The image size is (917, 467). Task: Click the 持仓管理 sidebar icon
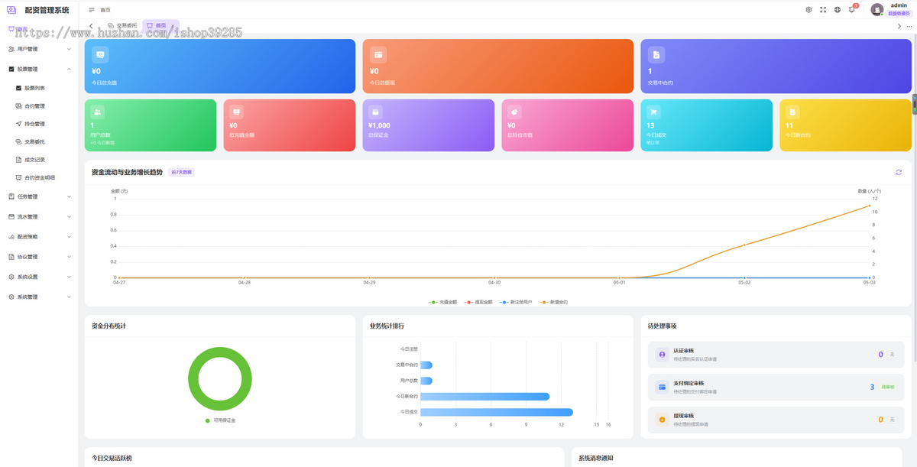(x=18, y=124)
